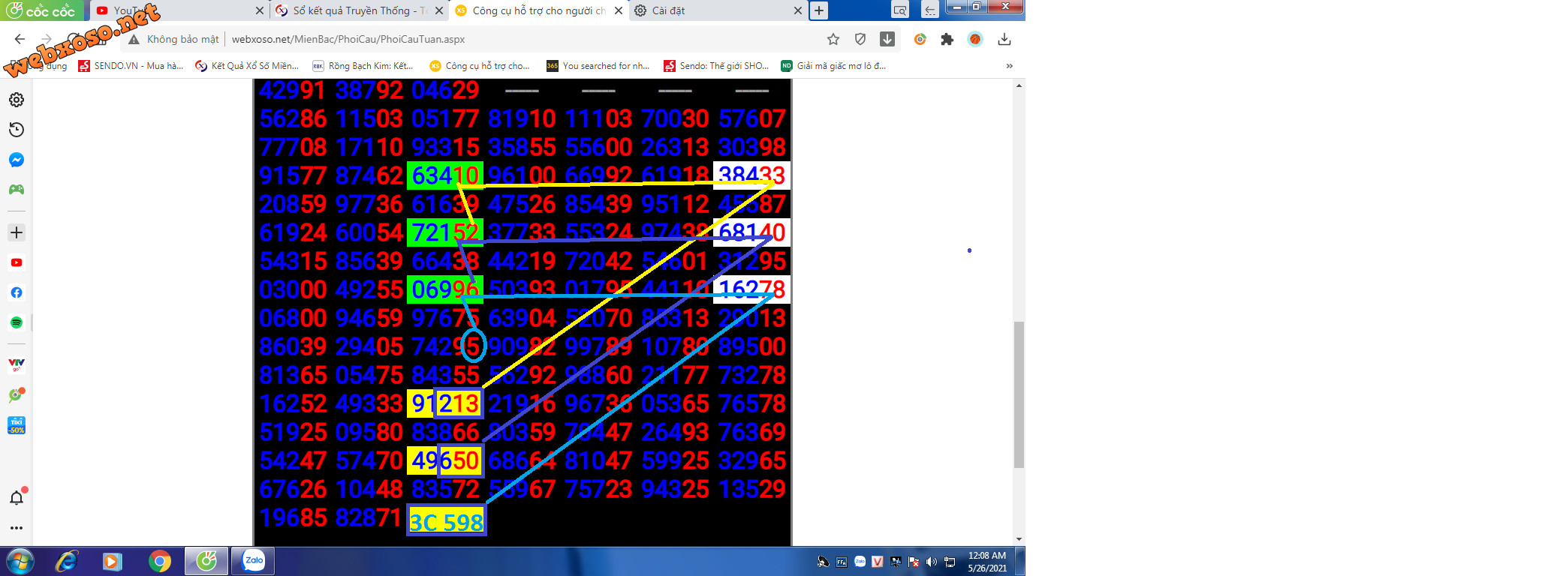
Task: Click the scrollbar up arrow
Action: click(x=1019, y=85)
